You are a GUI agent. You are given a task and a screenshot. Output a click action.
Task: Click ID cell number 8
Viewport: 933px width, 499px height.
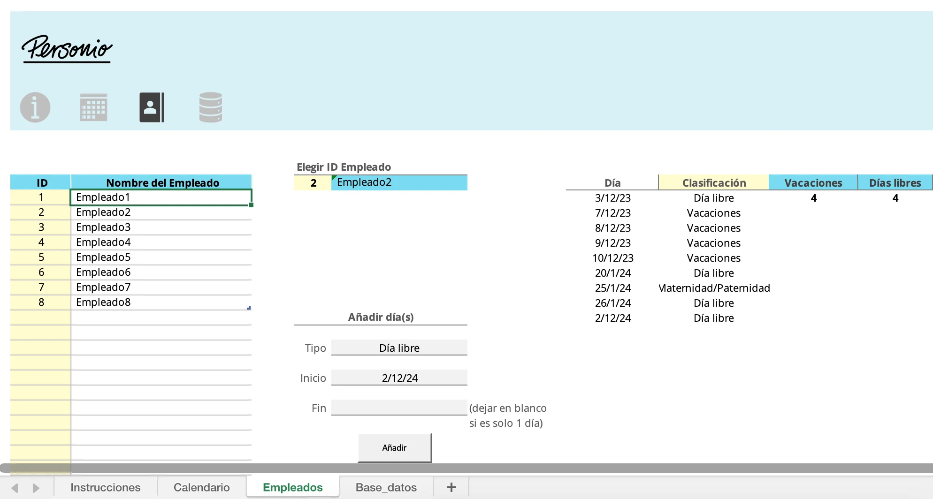pos(41,302)
